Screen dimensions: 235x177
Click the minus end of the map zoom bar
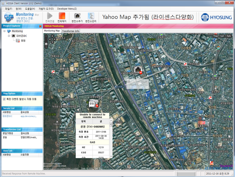click(x=46, y=36)
